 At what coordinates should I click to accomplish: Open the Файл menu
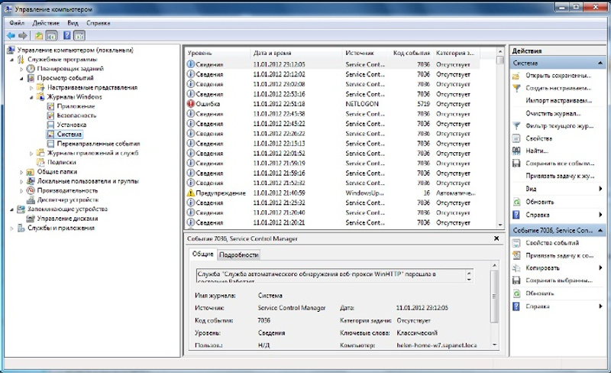click(17, 24)
